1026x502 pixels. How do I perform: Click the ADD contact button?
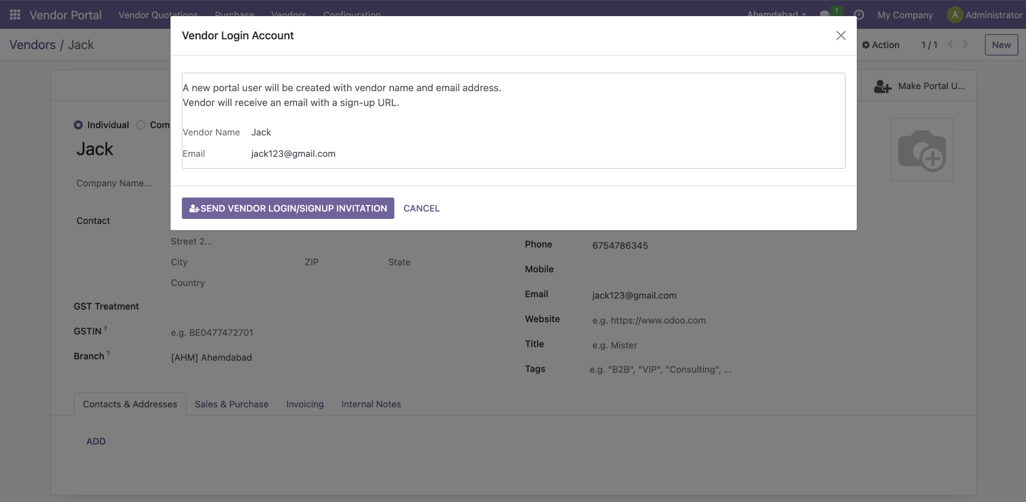pyautogui.click(x=96, y=441)
